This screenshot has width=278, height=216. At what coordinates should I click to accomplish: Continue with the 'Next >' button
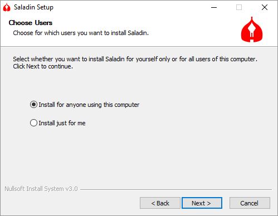(202, 203)
